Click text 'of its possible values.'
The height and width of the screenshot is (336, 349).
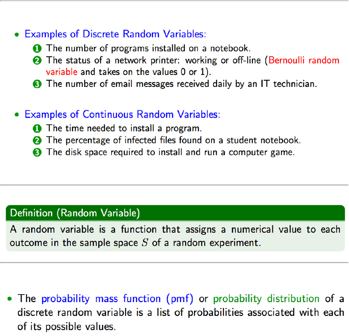tap(67, 327)
